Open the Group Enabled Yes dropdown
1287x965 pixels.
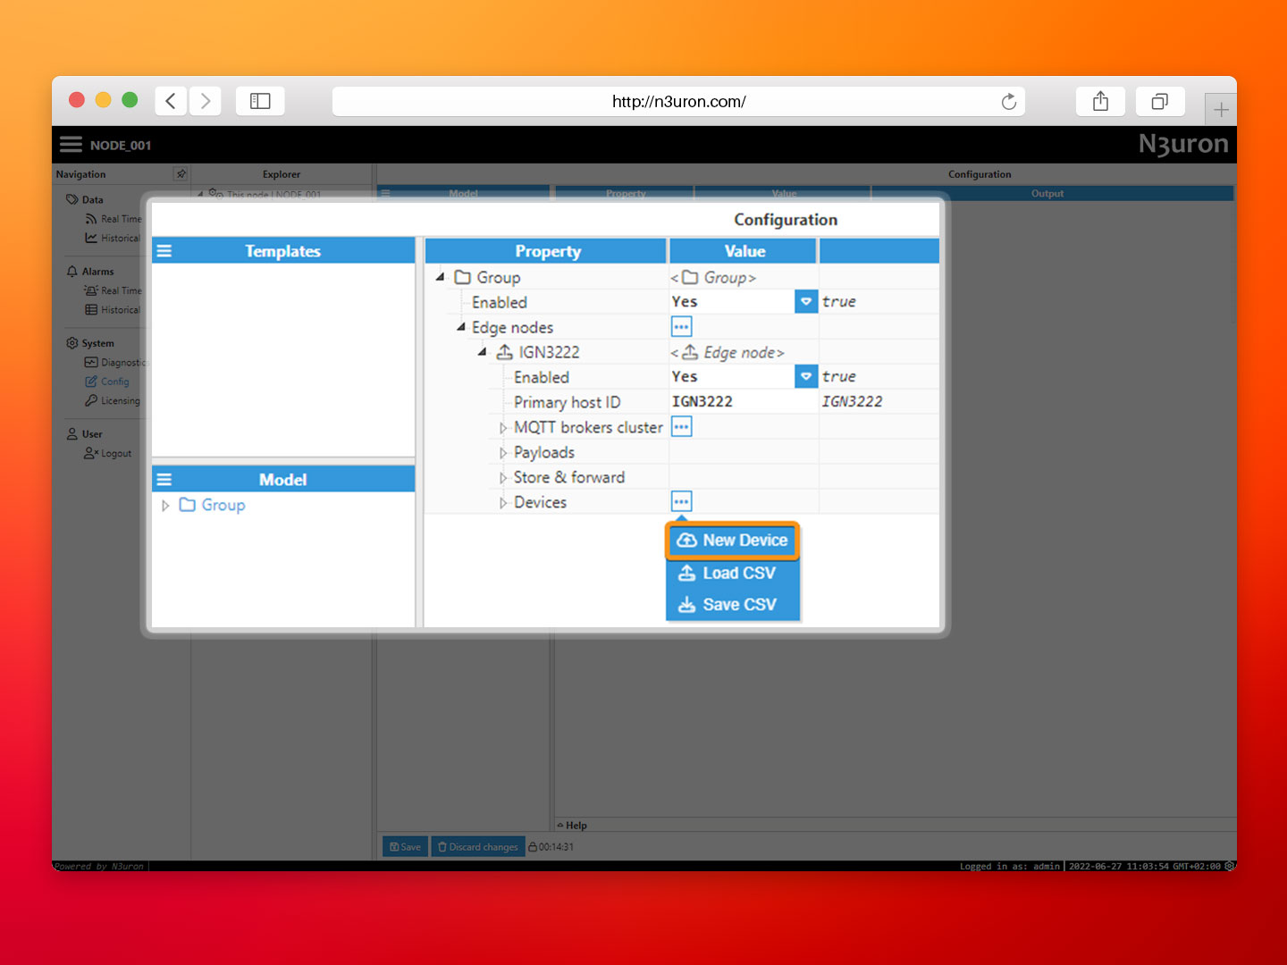pos(805,302)
